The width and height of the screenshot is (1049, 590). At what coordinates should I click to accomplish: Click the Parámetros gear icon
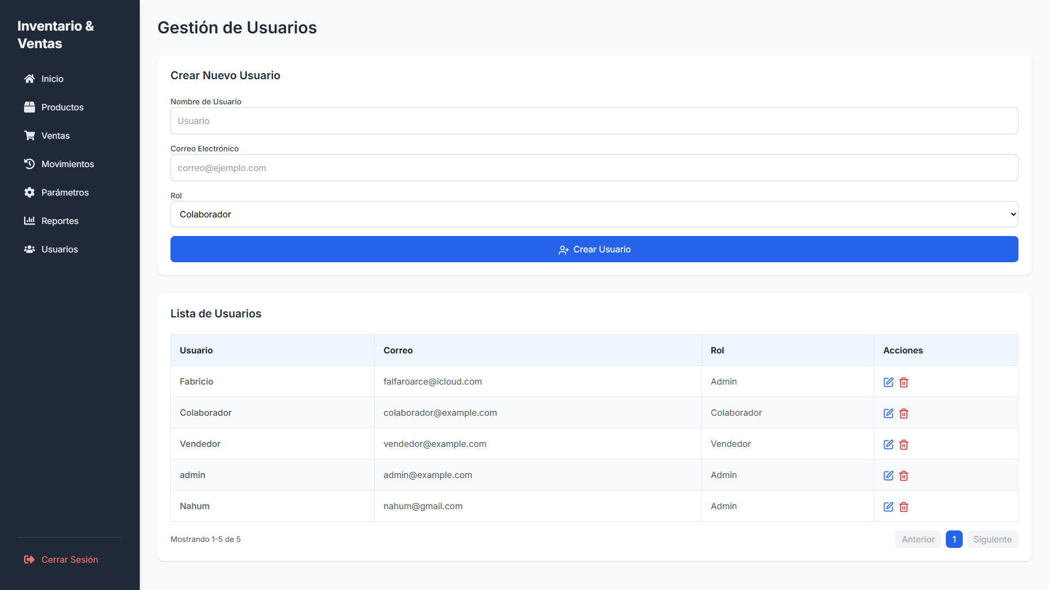pos(30,192)
